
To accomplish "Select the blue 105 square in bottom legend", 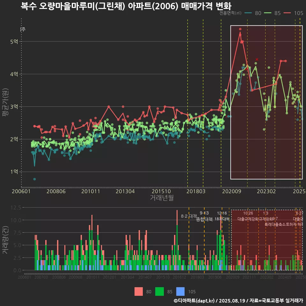I will point(180,292).
